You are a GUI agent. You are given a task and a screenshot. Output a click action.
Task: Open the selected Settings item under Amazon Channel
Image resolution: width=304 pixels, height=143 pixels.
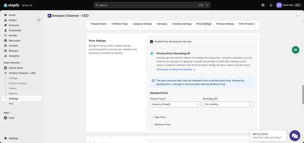(x=22, y=99)
